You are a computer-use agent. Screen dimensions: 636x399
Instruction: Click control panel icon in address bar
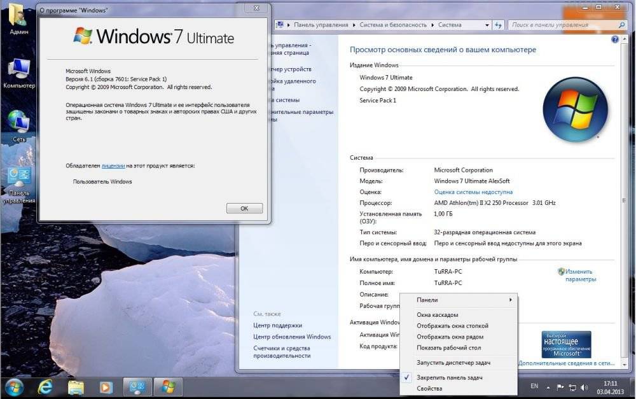[x=279, y=25]
